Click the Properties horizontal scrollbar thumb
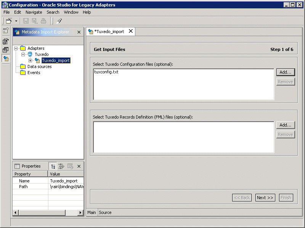The height and width of the screenshot is (228, 305). point(42,213)
